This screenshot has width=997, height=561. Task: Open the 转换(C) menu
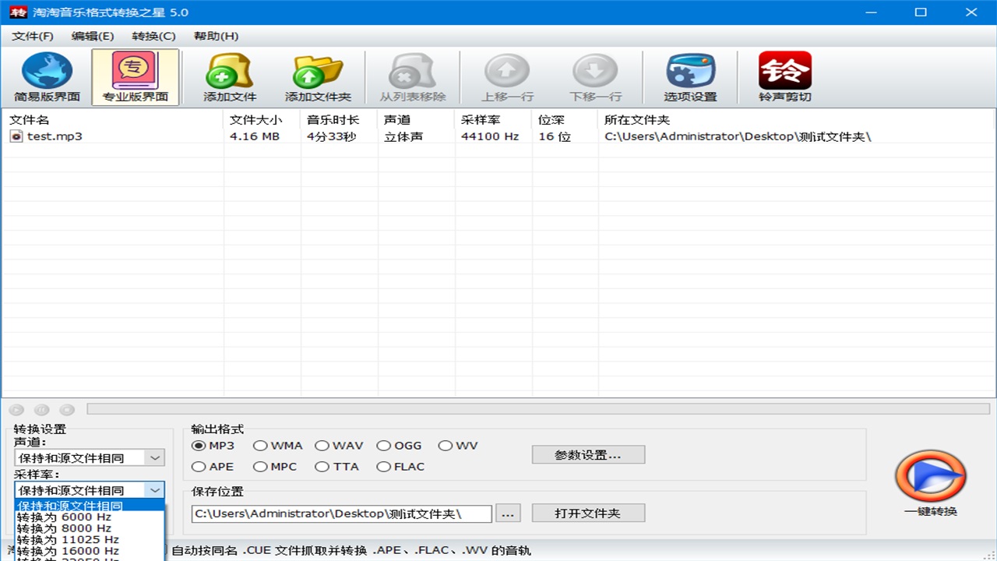tap(153, 36)
